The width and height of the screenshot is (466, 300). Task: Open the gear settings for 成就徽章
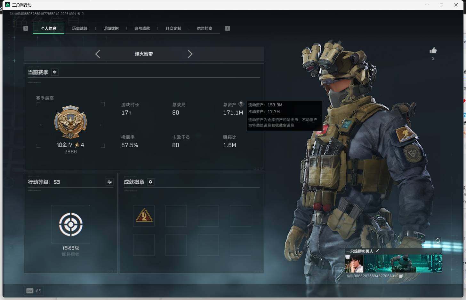(x=151, y=182)
